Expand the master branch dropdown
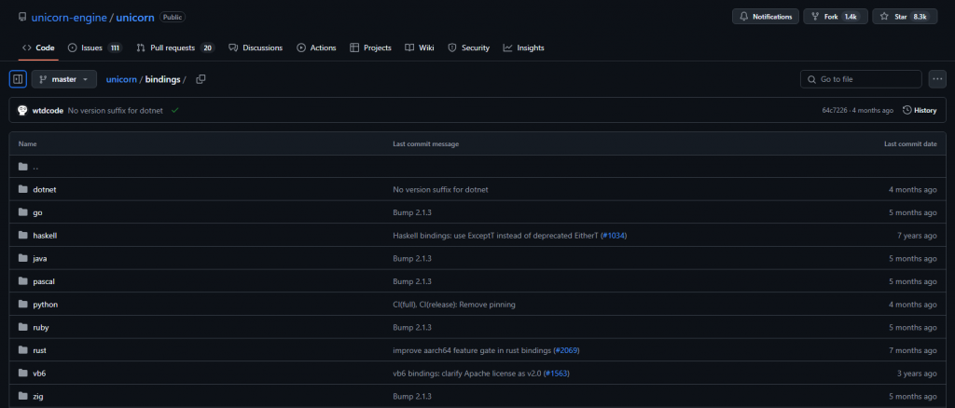 pyautogui.click(x=64, y=79)
